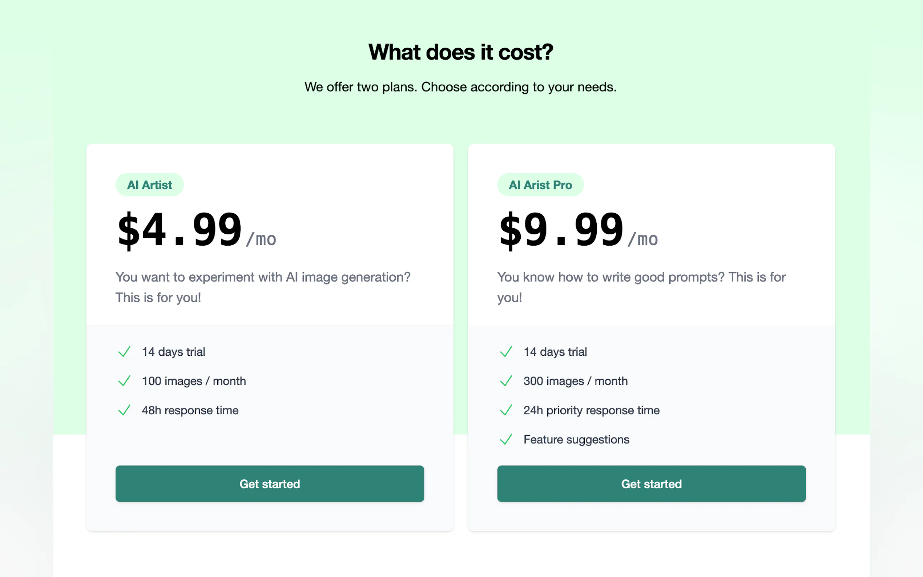This screenshot has height=577, width=923.
Task: Click the 100 images / month text
Action: [194, 381]
